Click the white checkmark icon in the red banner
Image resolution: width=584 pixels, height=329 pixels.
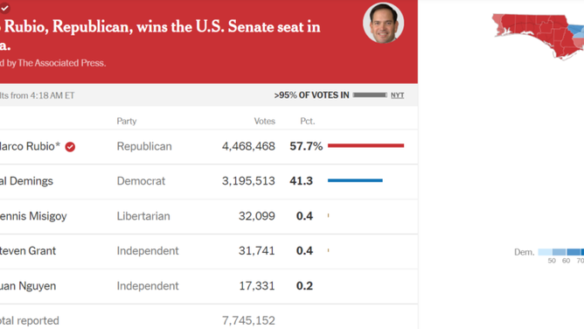pos(4,8)
